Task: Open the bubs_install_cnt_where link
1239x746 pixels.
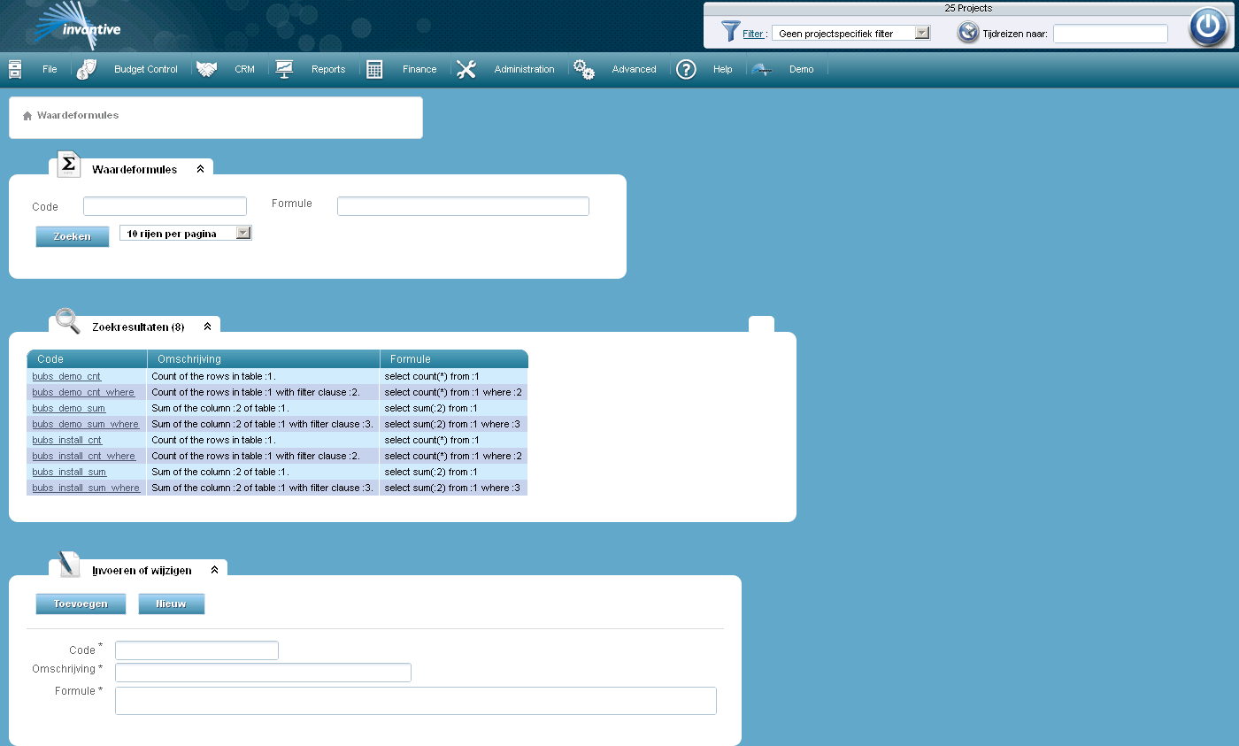Action: point(84,456)
